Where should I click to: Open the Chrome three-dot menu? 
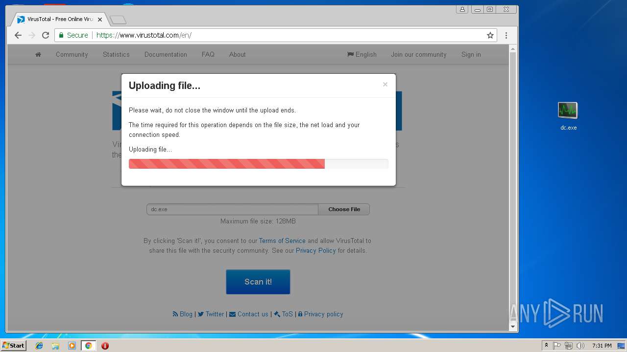point(506,35)
